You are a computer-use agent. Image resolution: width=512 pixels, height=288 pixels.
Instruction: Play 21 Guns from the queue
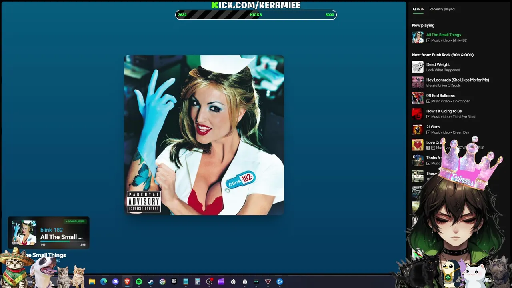click(433, 127)
